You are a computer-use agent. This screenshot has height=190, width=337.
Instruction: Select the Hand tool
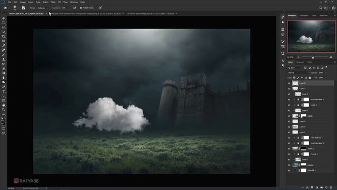pyautogui.click(x=4, y=105)
